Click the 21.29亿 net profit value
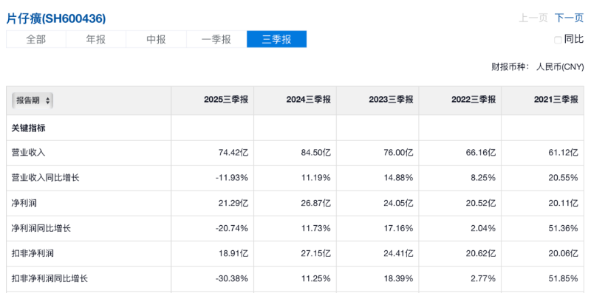This screenshot has width=591, height=293. (233, 203)
